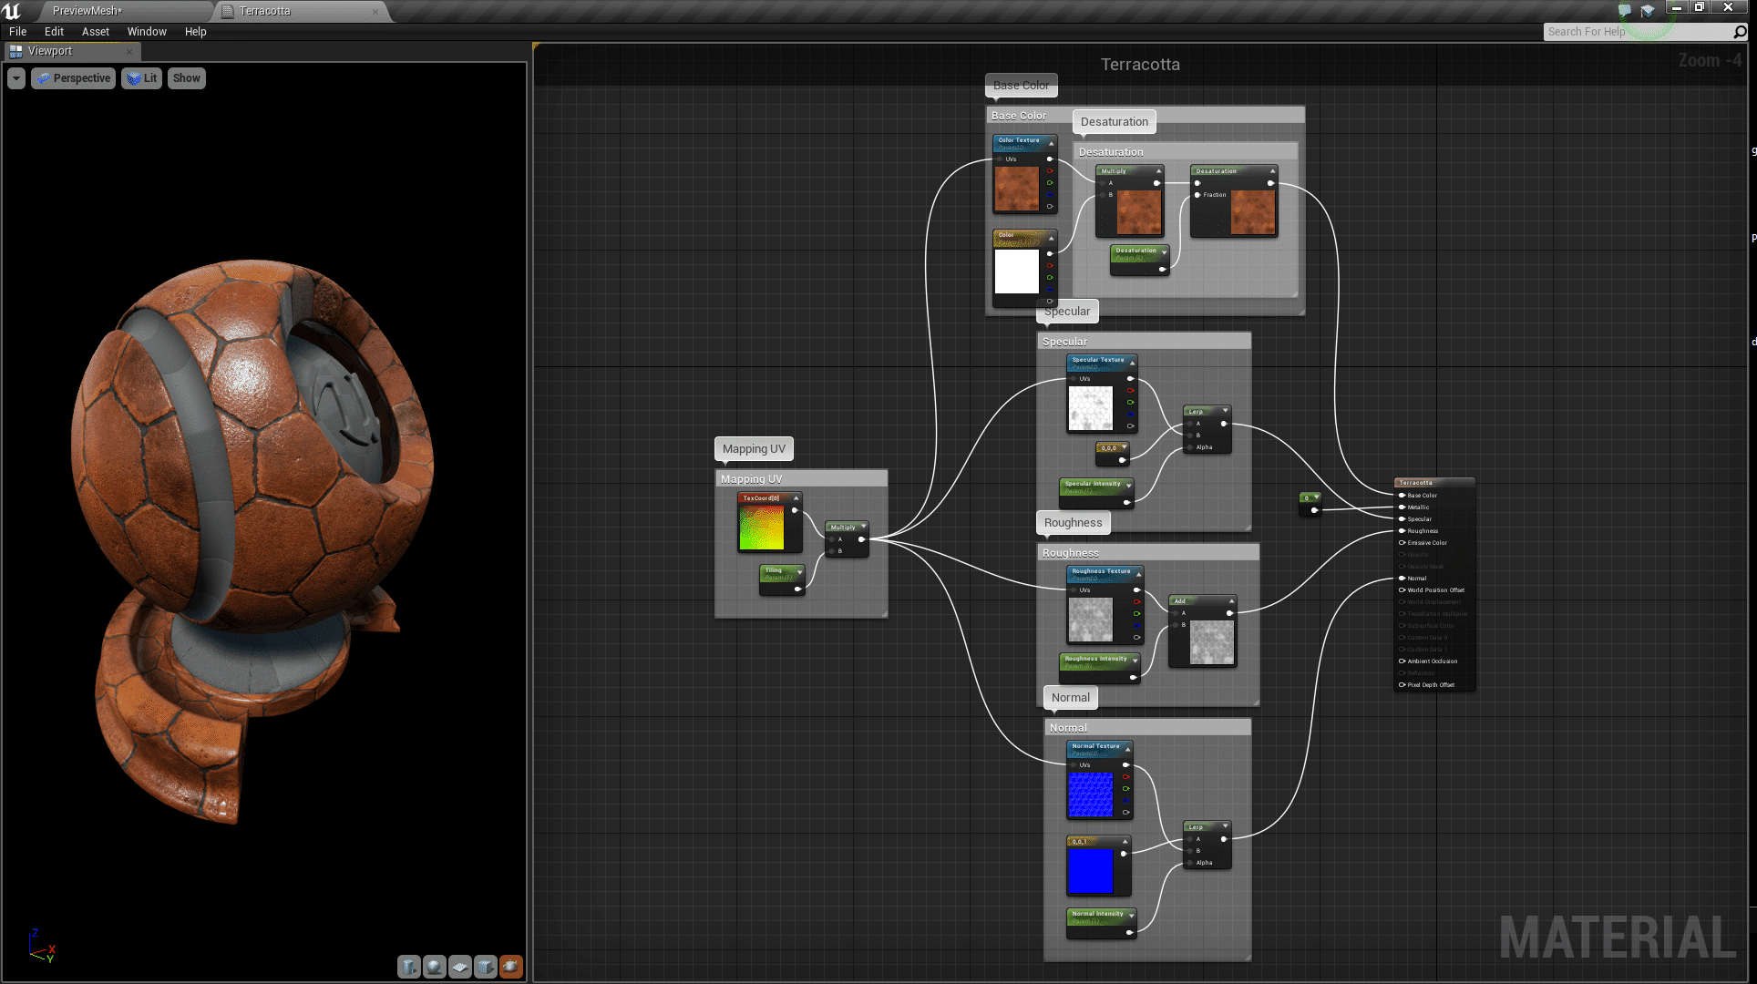Click the Unreal Engine logo icon
This screenshot has width=1757, height=984.
13,10
